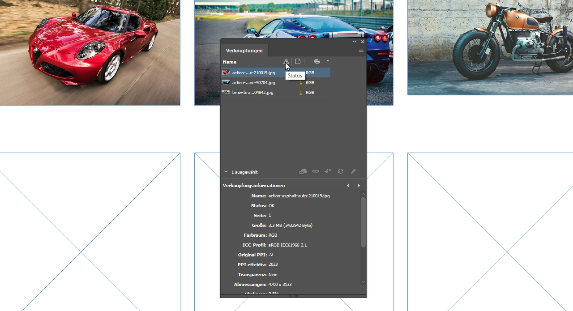Click the thumbnail of bmw-bra...04842.jpg

tap(226, 92)
